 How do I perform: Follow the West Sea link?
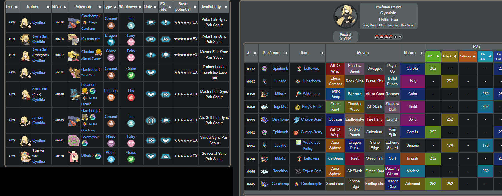pyautogui.click(x=88, y=75)
